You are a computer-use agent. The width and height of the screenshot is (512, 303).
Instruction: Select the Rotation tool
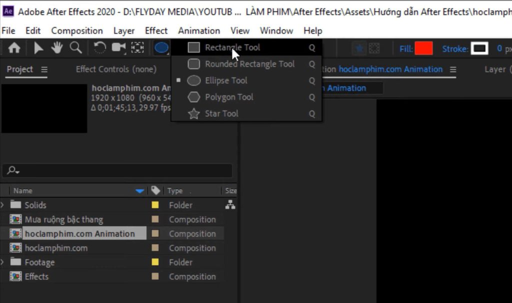(98, 48)
